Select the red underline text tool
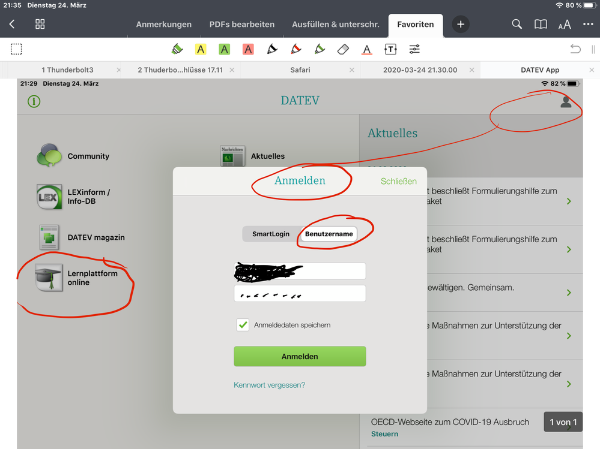Screen dimensions: 600x449 (366, 49)
